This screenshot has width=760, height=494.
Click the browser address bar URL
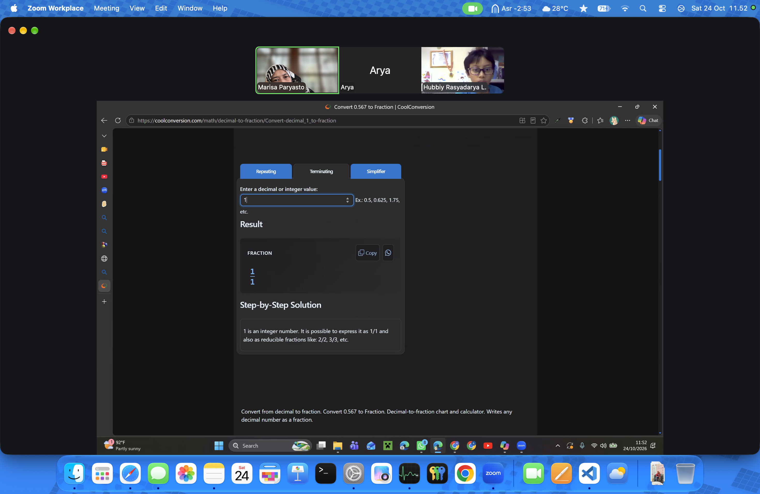pyautogui.click(x=237, y=121)
